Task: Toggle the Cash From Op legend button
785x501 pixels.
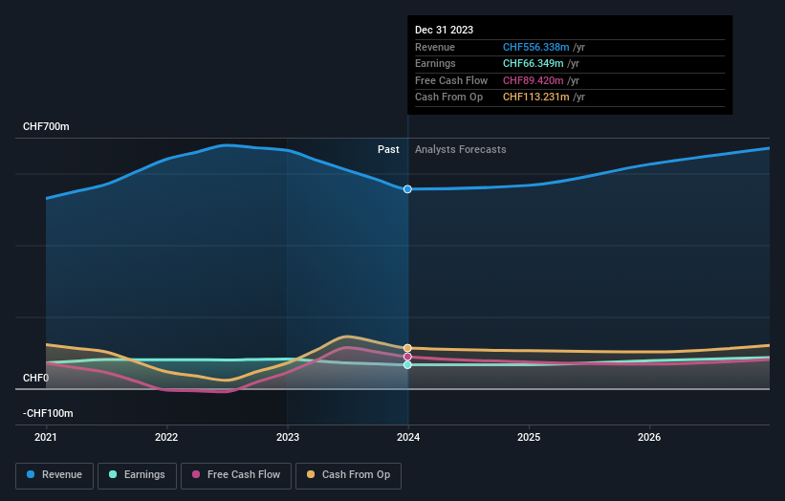Action: coord(348,475)
